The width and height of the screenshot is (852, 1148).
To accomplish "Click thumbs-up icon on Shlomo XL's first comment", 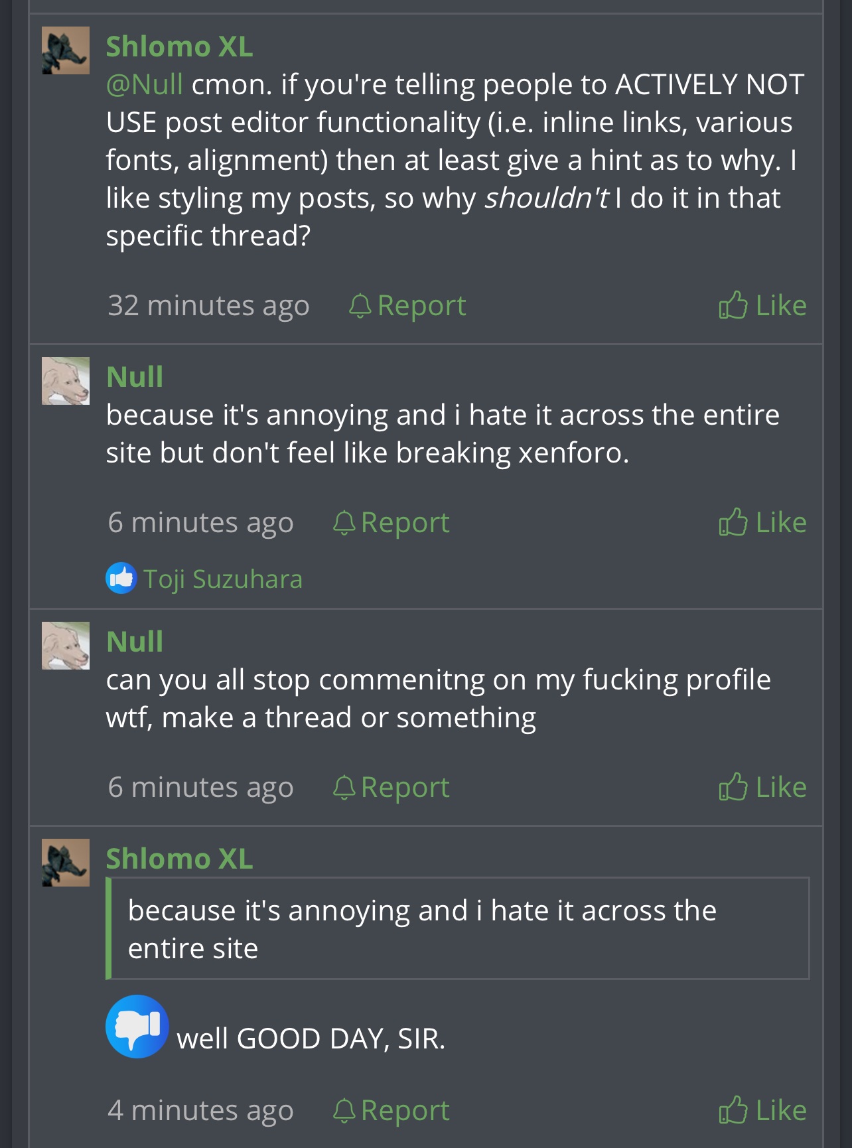I will pyautogui.click(x=733, y=305).
